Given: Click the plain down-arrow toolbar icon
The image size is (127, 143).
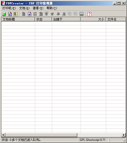Looking at the screenshot, I should pos(58,14).
